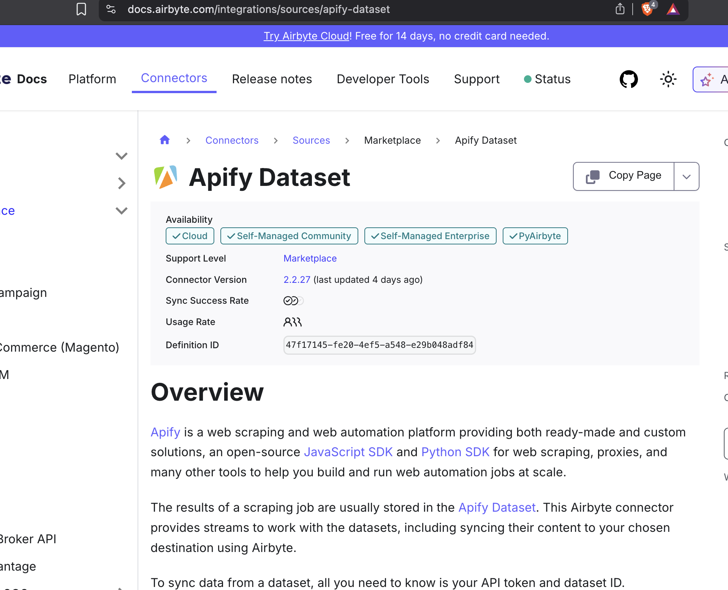This screenshot has width=728, height=590.
Task: Open the Status page link
Action: (547, 79)
